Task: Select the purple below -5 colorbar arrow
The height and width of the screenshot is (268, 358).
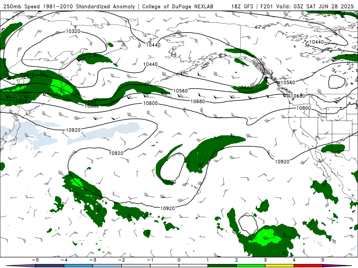Action: point(21,266)
